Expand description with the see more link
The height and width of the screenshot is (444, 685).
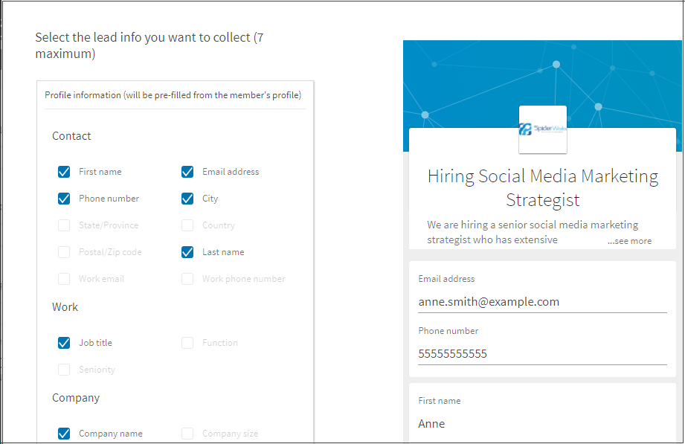[629, 241]
